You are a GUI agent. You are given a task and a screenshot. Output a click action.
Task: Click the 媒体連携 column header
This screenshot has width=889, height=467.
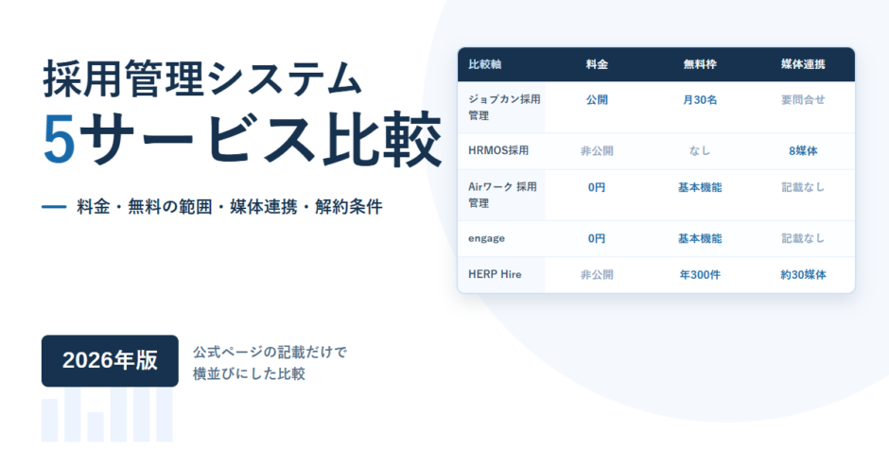pyautogui.click(x=803, y=64)
